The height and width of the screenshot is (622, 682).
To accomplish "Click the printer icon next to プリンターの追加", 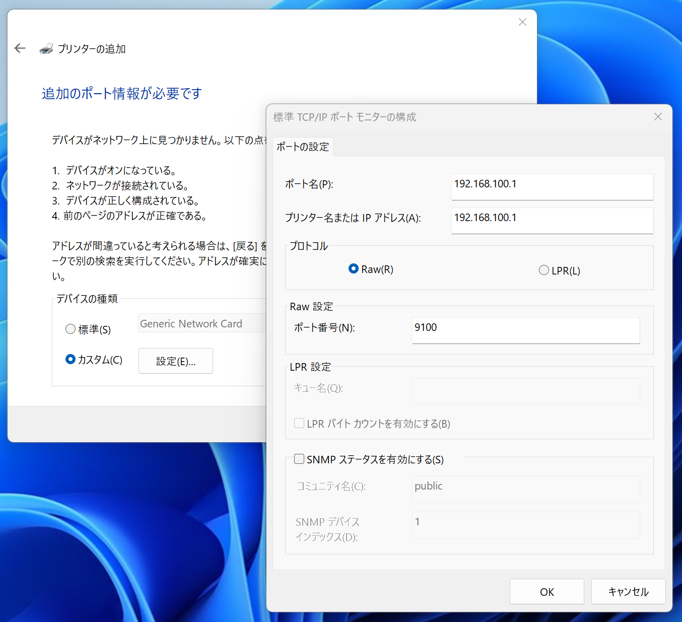I will point(46,48).
